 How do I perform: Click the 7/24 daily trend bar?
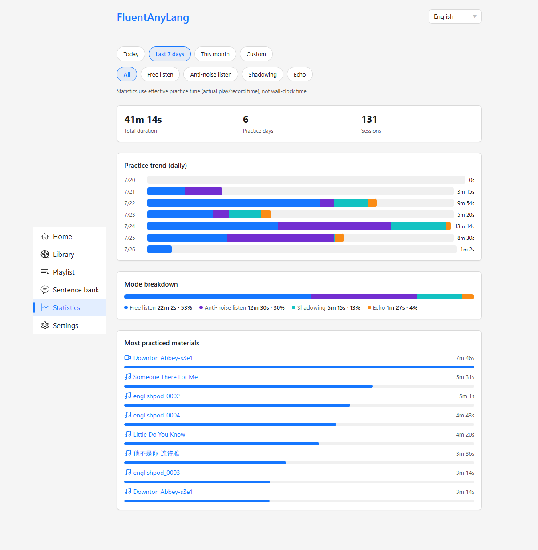coord(299,226)
